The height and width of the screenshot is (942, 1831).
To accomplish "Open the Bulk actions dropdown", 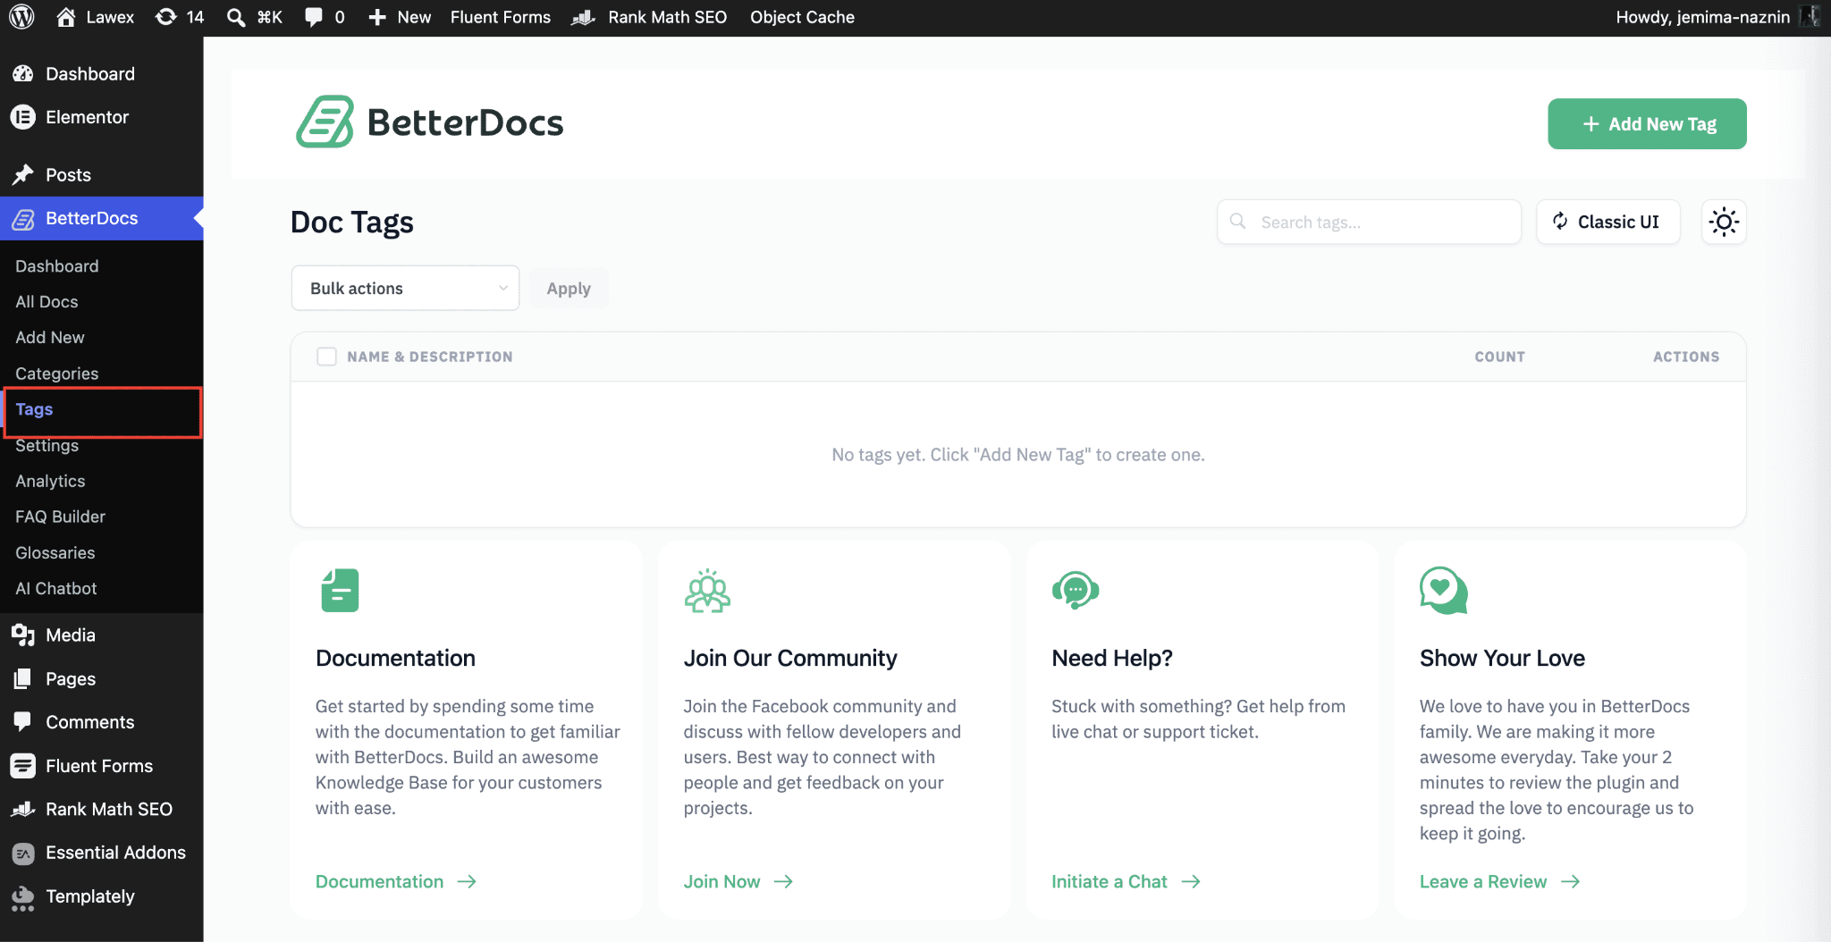I will coord(405,288).
